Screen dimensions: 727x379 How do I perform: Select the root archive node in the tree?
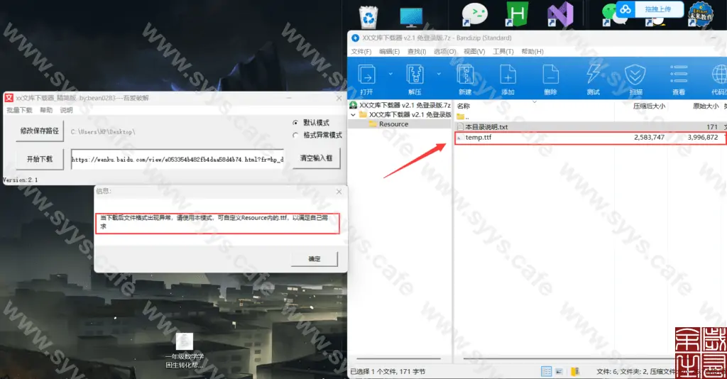(400, 105)
